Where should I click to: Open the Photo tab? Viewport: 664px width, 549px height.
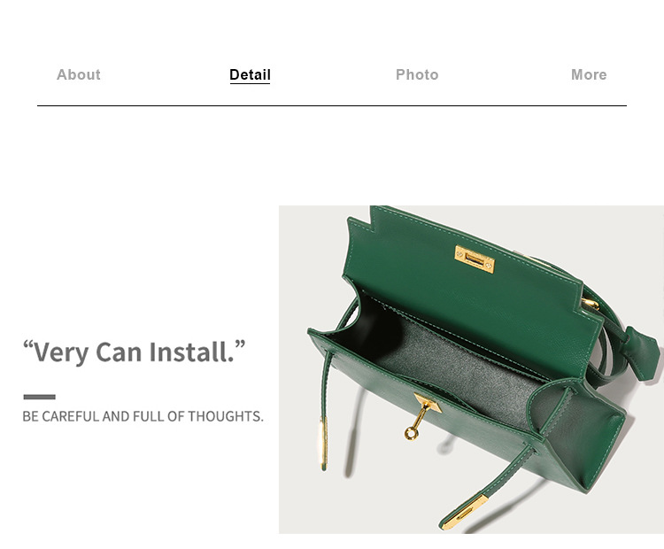(417, 74)
